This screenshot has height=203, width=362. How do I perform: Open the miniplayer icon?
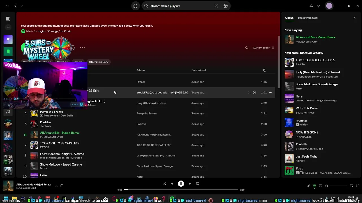(352, 186)
